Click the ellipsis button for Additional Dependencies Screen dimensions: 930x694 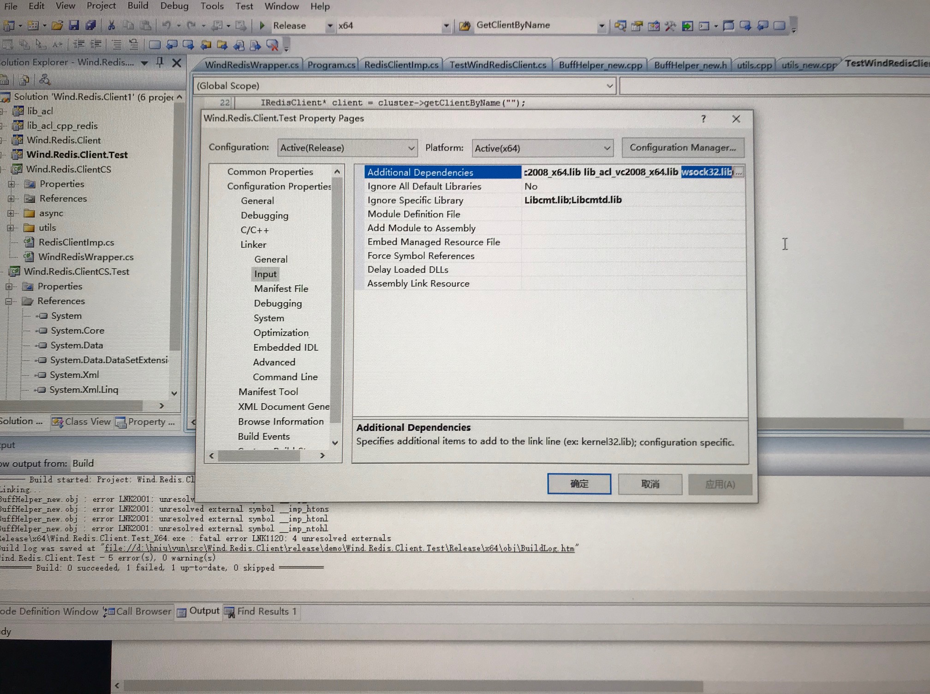[739, 172]
